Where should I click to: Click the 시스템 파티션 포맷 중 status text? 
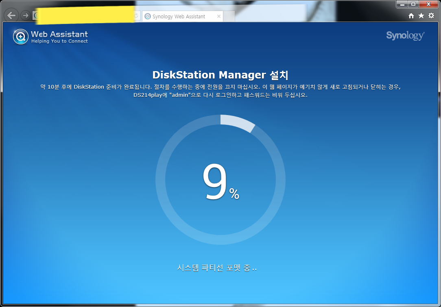click(x=218, y=268)
